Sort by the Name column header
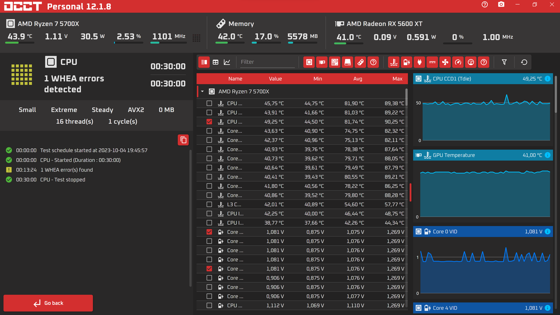 pos(235,79)
